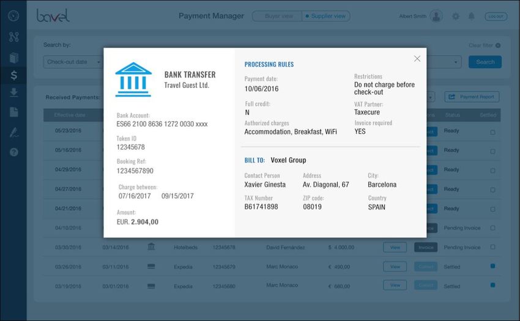520x321 pixels.
Task: Click the PROCESSING RULES heading
Action: tap(269, 64)
